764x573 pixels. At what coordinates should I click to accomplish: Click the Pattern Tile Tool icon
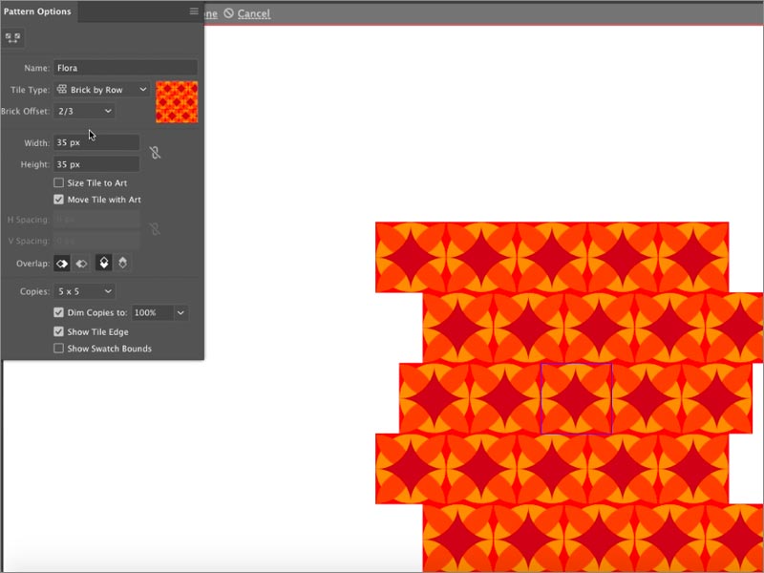(13, 38)
